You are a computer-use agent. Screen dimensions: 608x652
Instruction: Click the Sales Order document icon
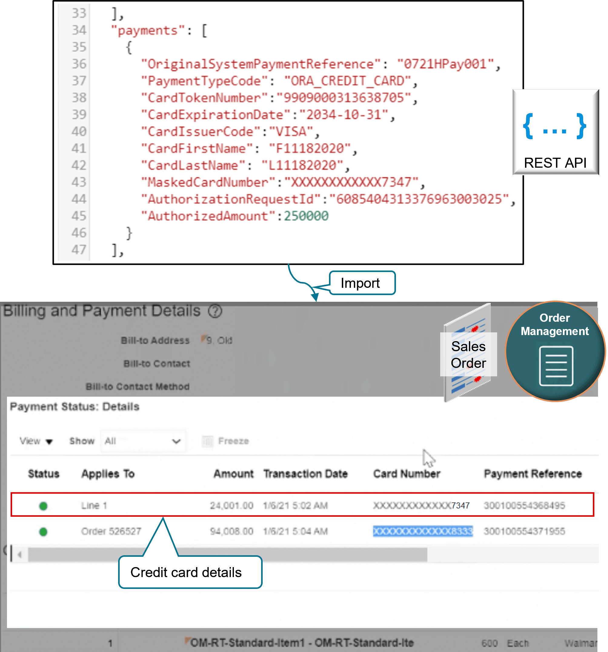tap(468, 354)
